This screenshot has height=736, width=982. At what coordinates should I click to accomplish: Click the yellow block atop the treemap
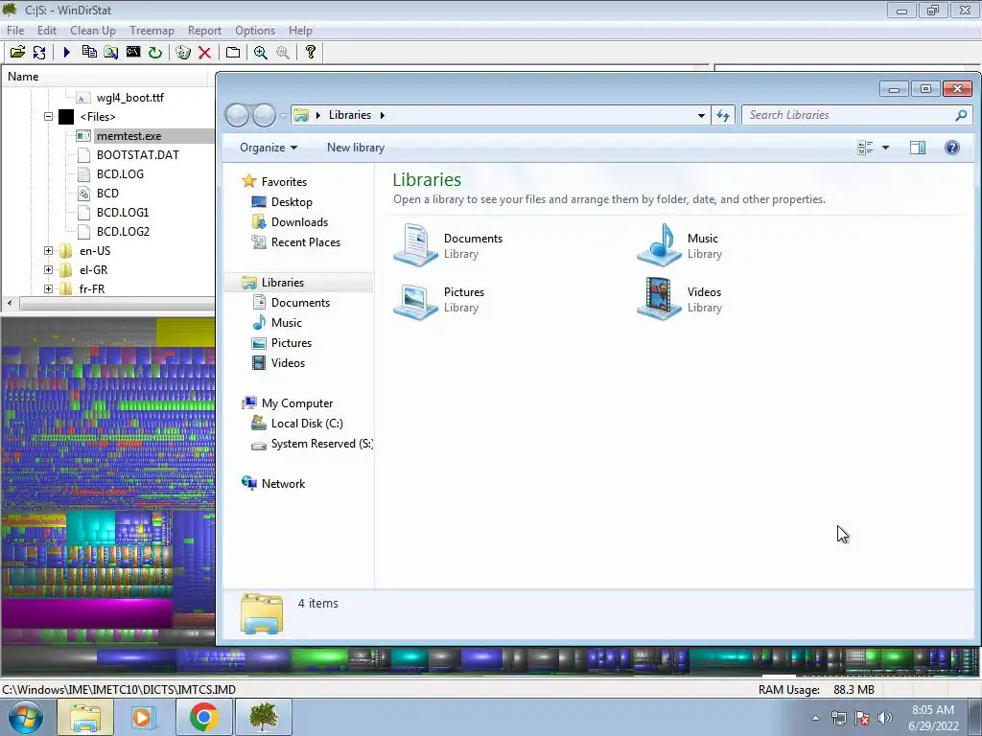(185, 331)
